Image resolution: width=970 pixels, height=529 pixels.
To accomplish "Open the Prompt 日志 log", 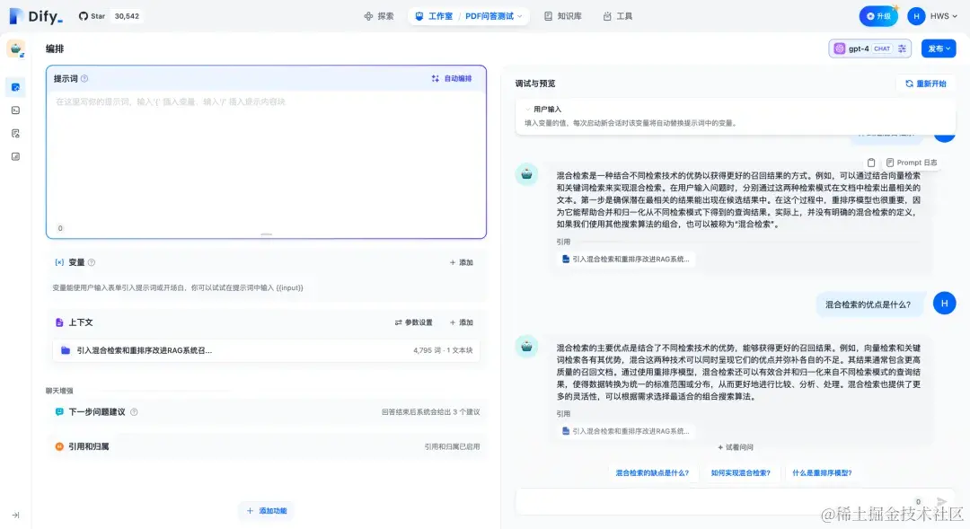I will [912, 162].
